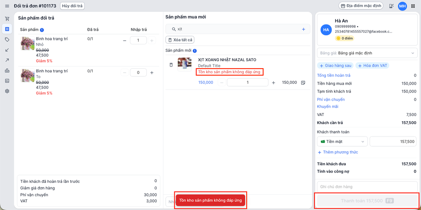Increase return quantity for Bình hoa To
421x210 pixels.
pyautogui.click(x=152, y=73)
